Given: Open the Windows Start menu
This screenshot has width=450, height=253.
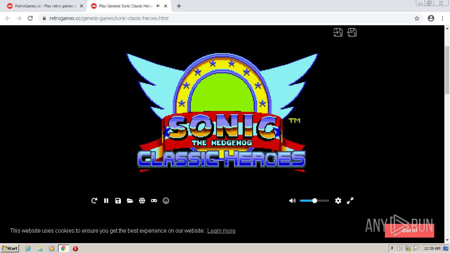Looking at the screenshot, I should (9, 248).
